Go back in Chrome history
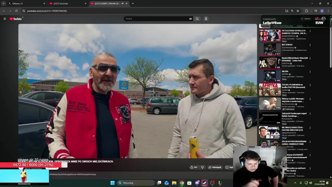The image size is (332, 187). point(4,11)
